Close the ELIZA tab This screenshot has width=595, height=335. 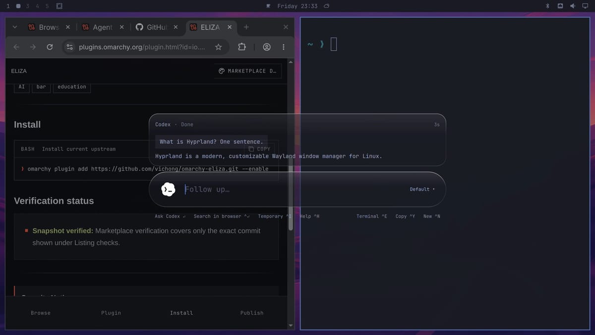[x=229, y=27]
